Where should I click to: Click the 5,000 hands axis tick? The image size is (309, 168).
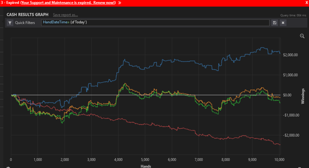[x=145, y=160]
